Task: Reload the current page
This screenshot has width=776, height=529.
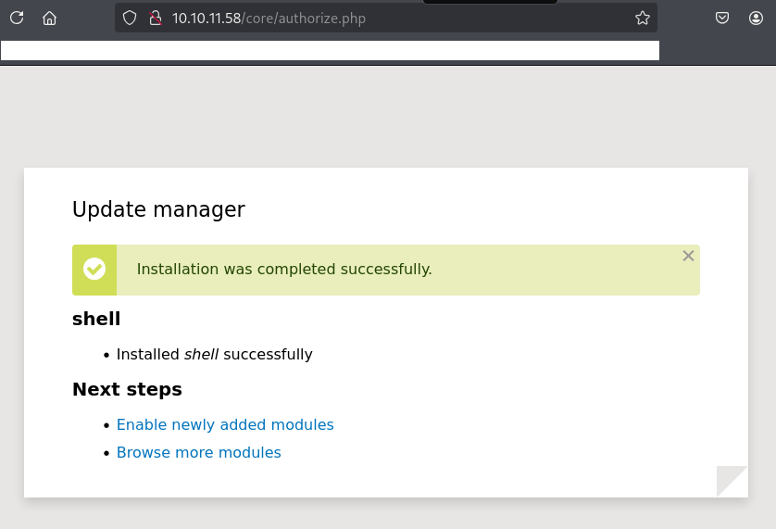Action: (x=17, y=18)
